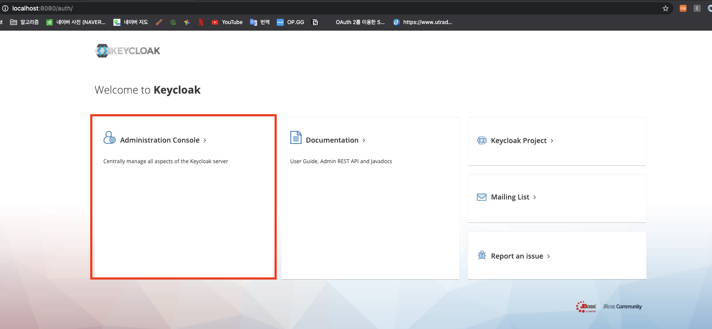Open the green circular bookmark icon

click(x=173, y=22)
